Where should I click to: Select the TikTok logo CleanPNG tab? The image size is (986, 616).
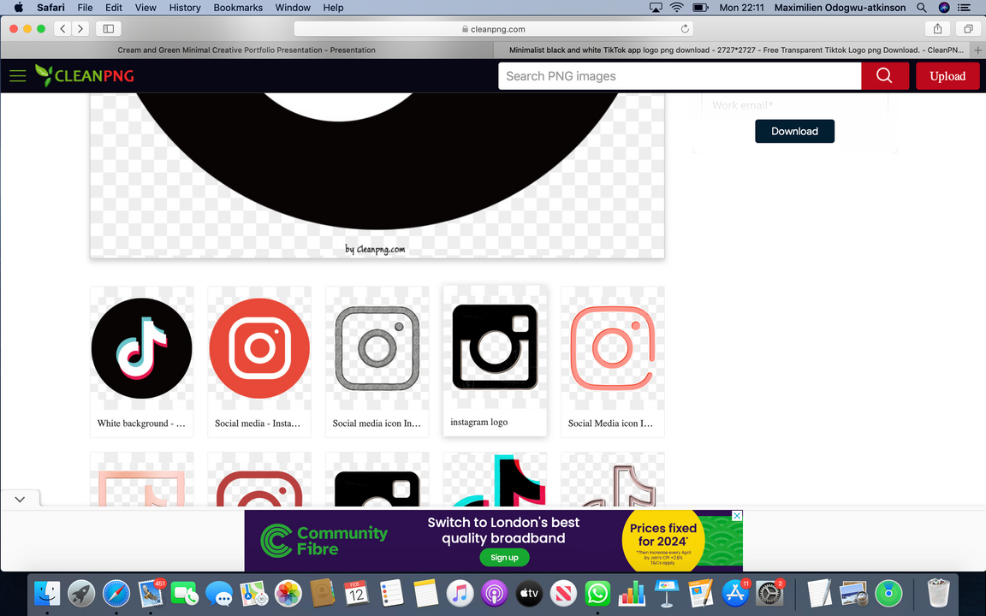click(733, 50)
